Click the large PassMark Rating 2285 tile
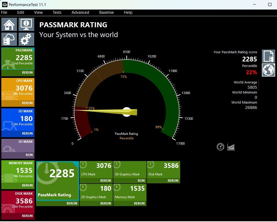The height and width of the screenshot is (222, 277). pyautogui.click(x=58, y=180)
